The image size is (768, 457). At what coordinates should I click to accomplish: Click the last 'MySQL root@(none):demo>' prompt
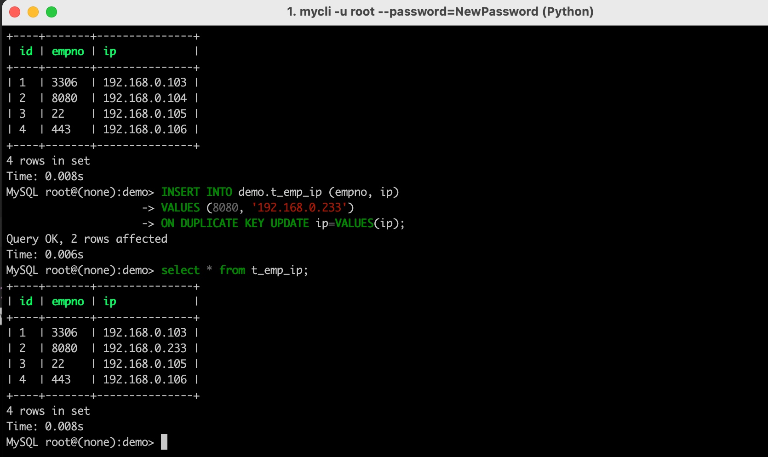pos(80,442)
